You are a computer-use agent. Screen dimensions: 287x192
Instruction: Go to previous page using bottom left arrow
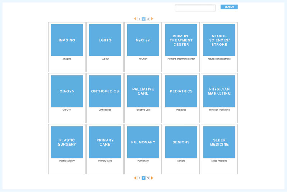[x=135, y=178]
